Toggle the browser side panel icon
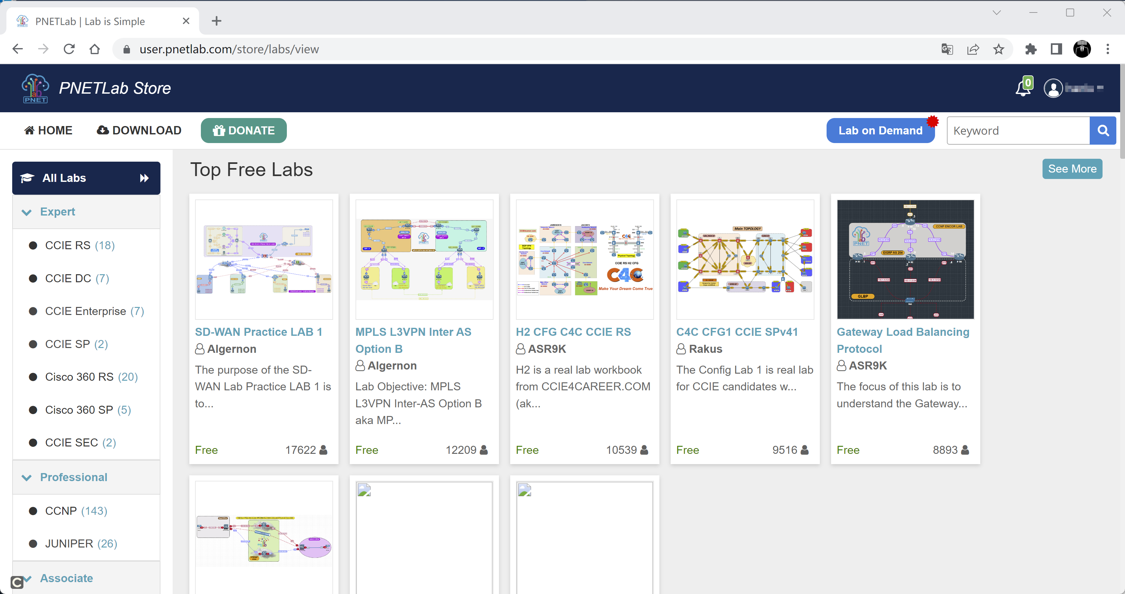Viewport: 1125px width, 594px height. coord(1056,49)
